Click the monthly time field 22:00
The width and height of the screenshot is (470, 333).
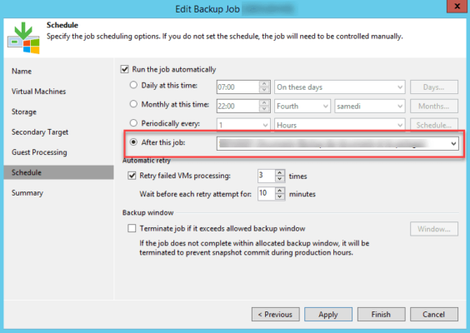point(238,107)
